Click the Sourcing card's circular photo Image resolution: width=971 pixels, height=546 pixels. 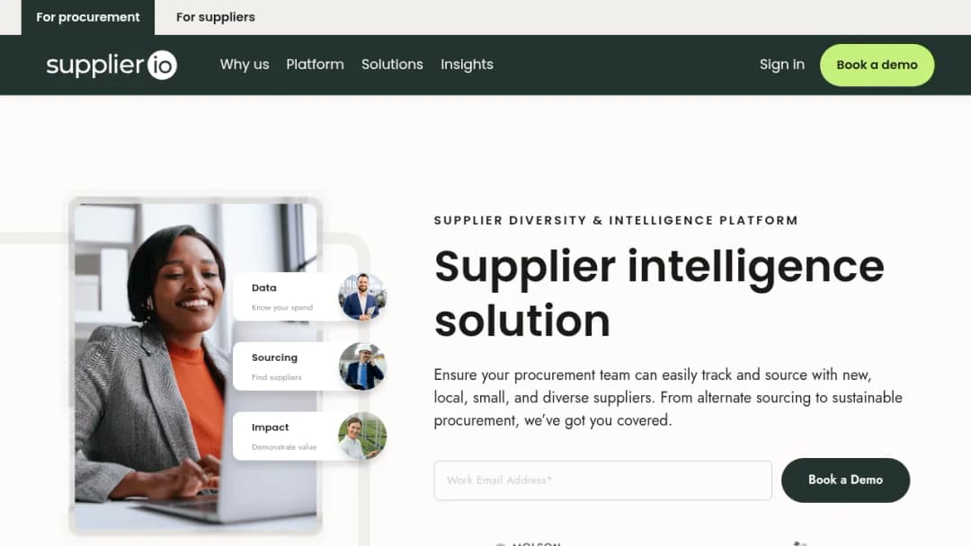(x=362, y=366)
